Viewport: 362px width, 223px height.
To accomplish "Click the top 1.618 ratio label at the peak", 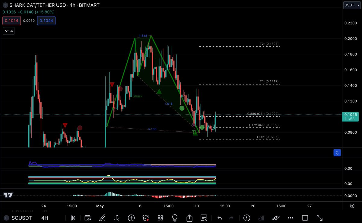I will click(143, 36).
